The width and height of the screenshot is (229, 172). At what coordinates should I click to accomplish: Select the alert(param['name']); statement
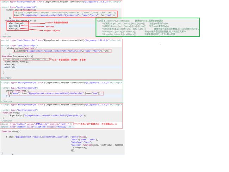point(17,62)
